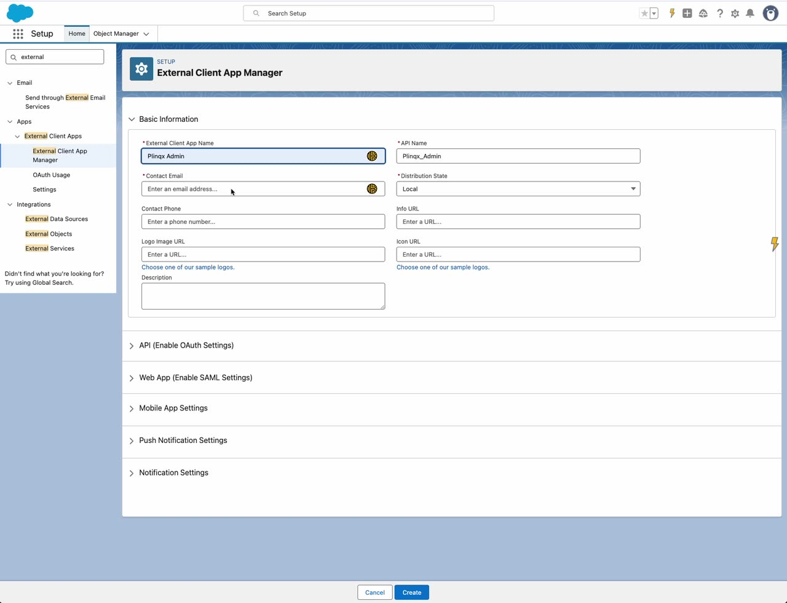Open the notifications bell
This screenshot has height=603, width=787.
tap(750, 13)
